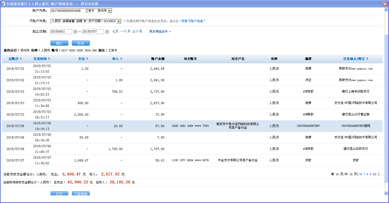The height and width of the screenshot is (203, 389).
Task: Click the 150705840867EPP提现 remark cell
Action: pos(356,126)
